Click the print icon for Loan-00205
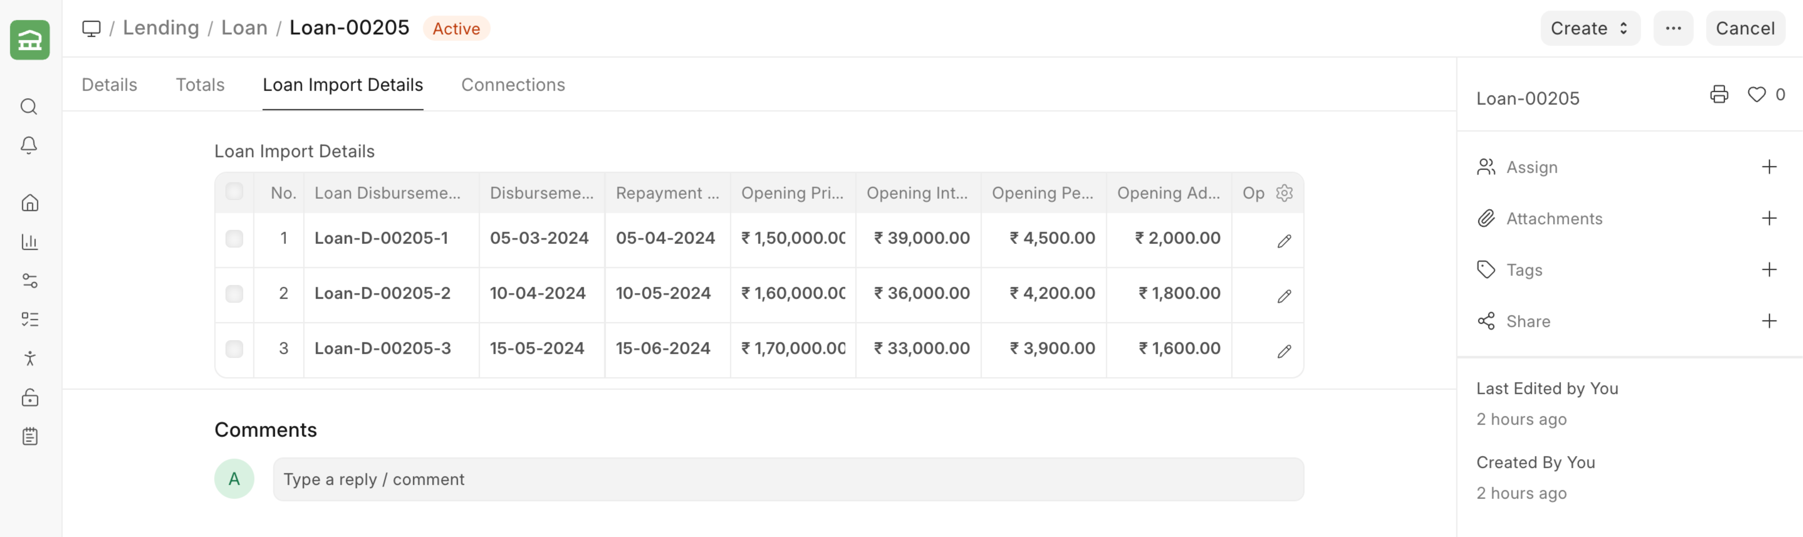 (1718, 95)
